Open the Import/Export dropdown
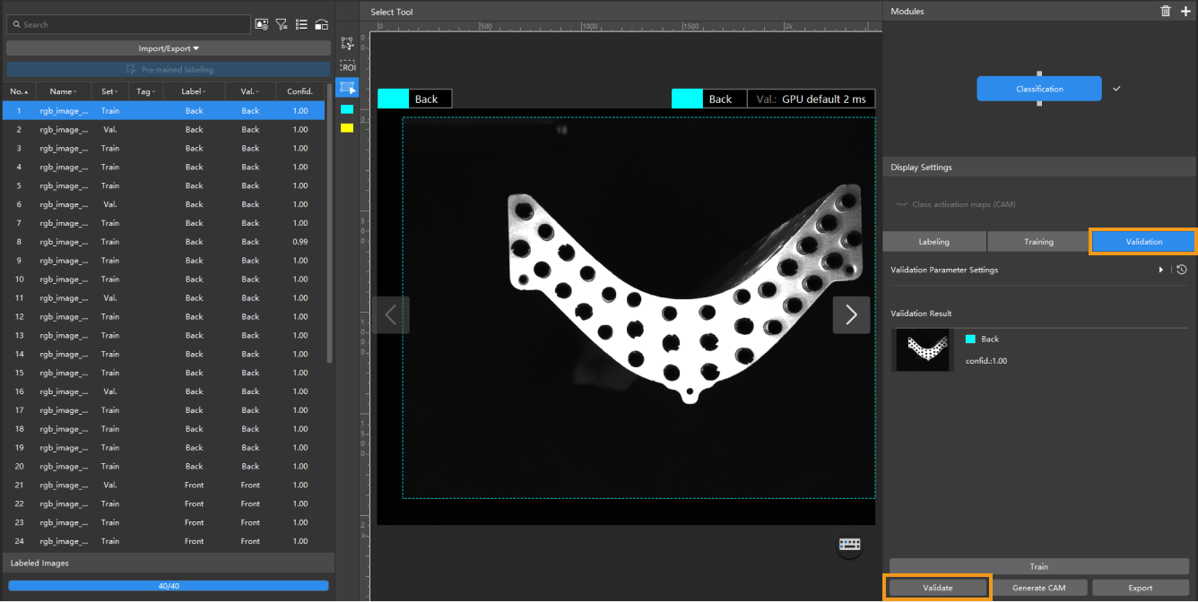The width and height of the screenshot is (1198, 602). click(x=169, y=48)
